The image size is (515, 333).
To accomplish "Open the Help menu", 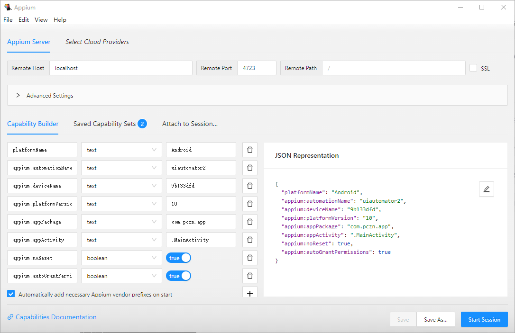I will coord(60,20).
